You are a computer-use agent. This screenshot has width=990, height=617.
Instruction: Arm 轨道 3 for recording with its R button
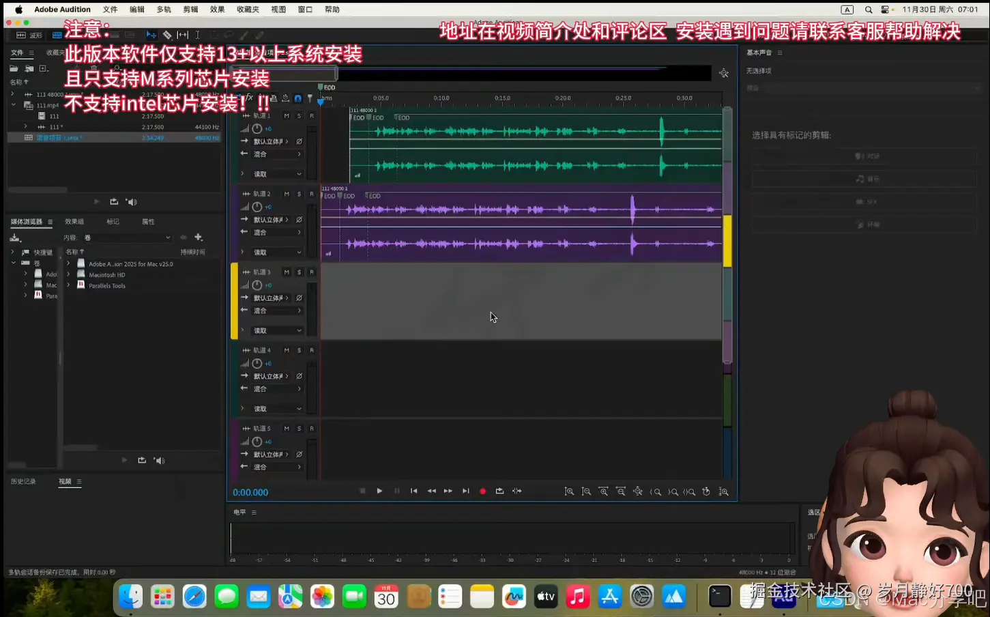(x=312, y=272)
